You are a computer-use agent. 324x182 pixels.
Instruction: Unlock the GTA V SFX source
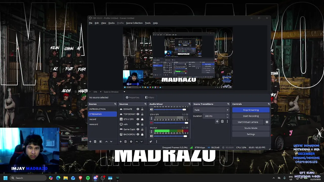coord(142,119)
